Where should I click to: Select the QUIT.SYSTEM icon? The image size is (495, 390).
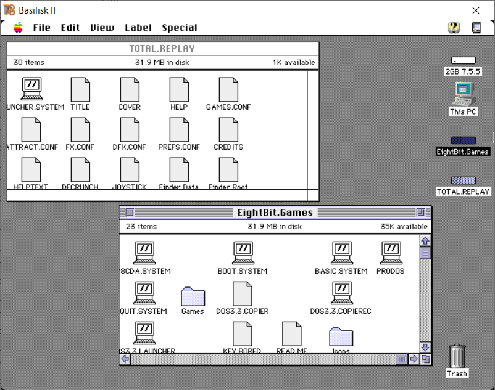tap(144, 293)
